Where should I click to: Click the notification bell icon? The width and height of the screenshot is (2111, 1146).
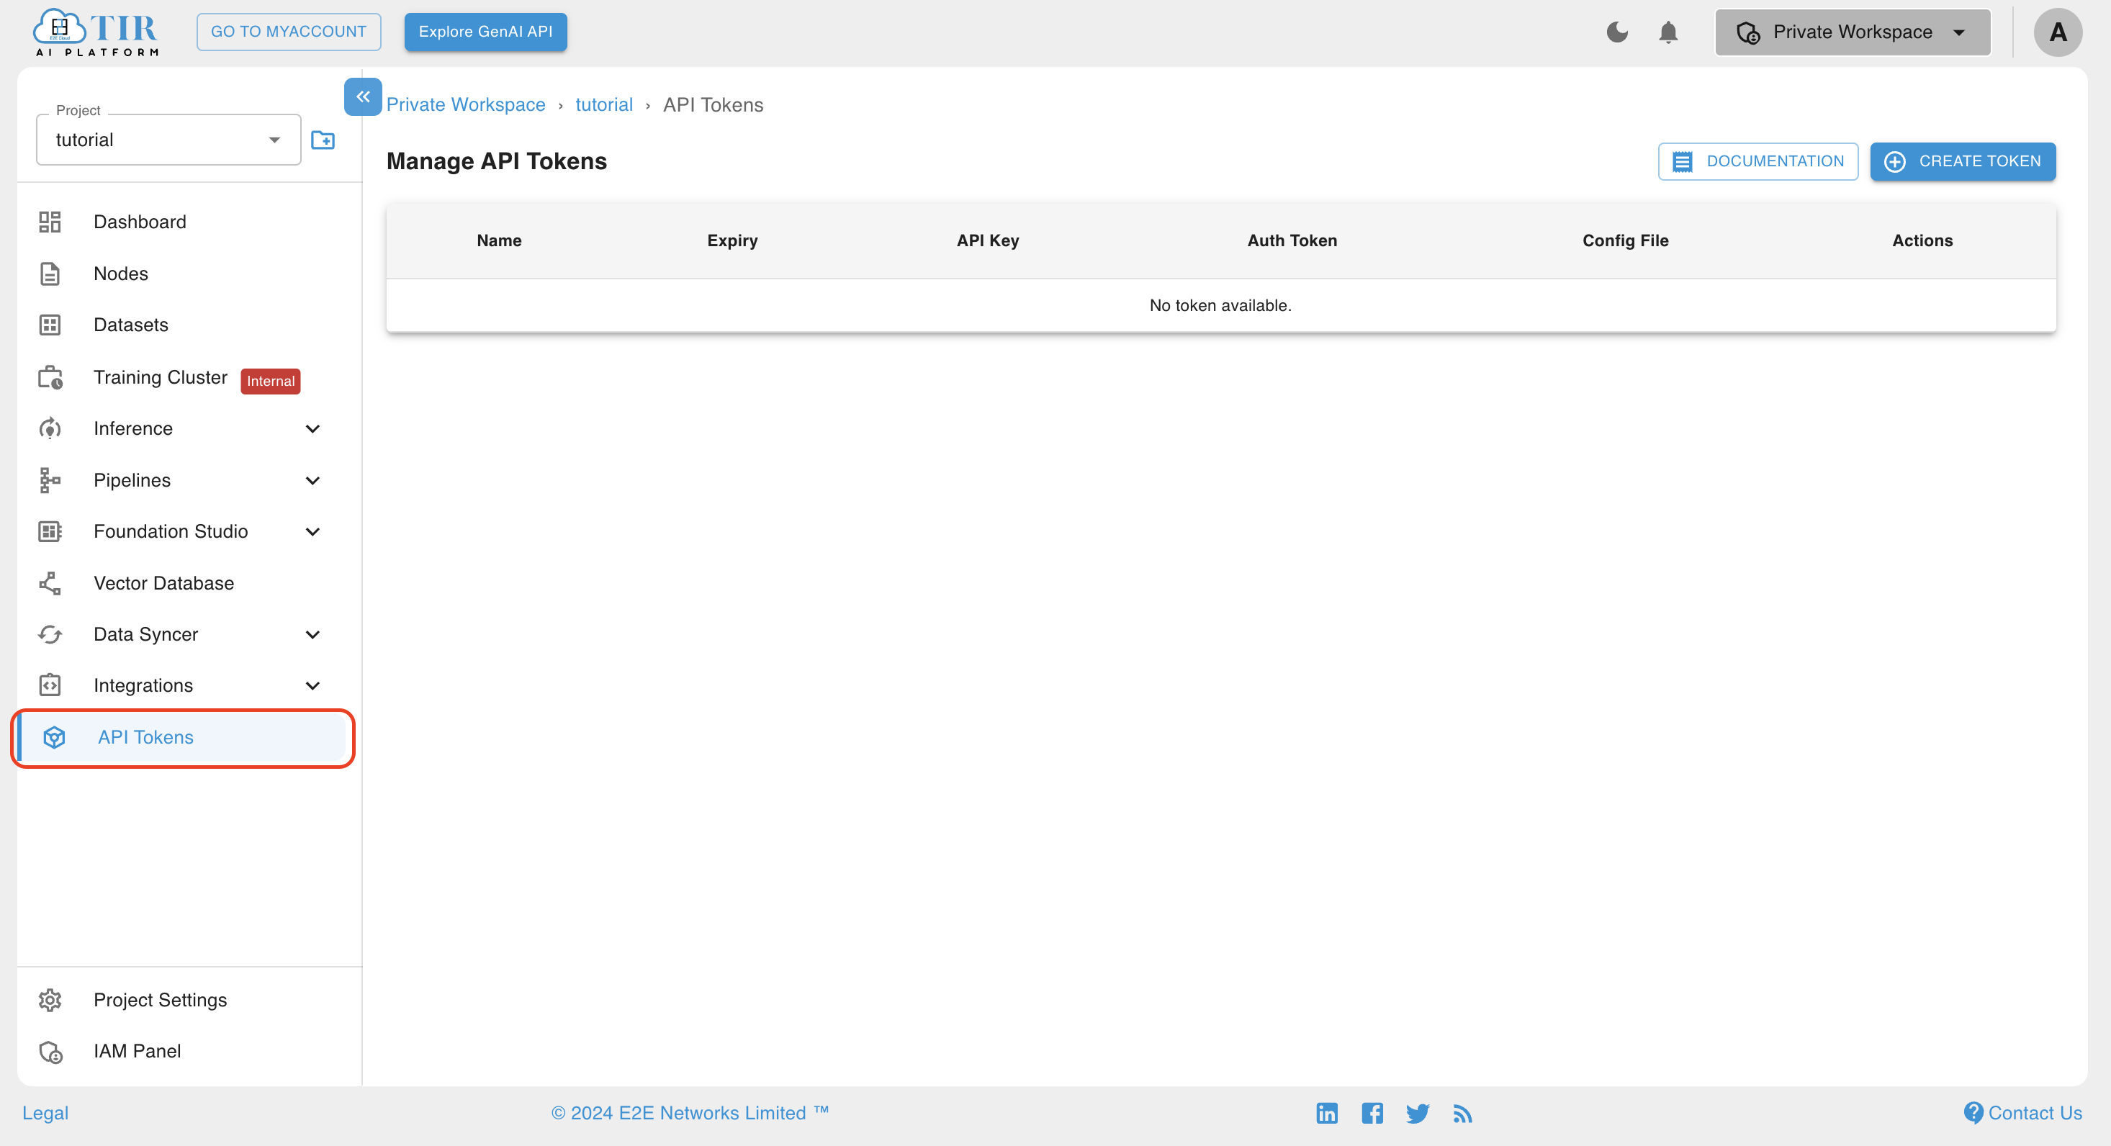1670,32
